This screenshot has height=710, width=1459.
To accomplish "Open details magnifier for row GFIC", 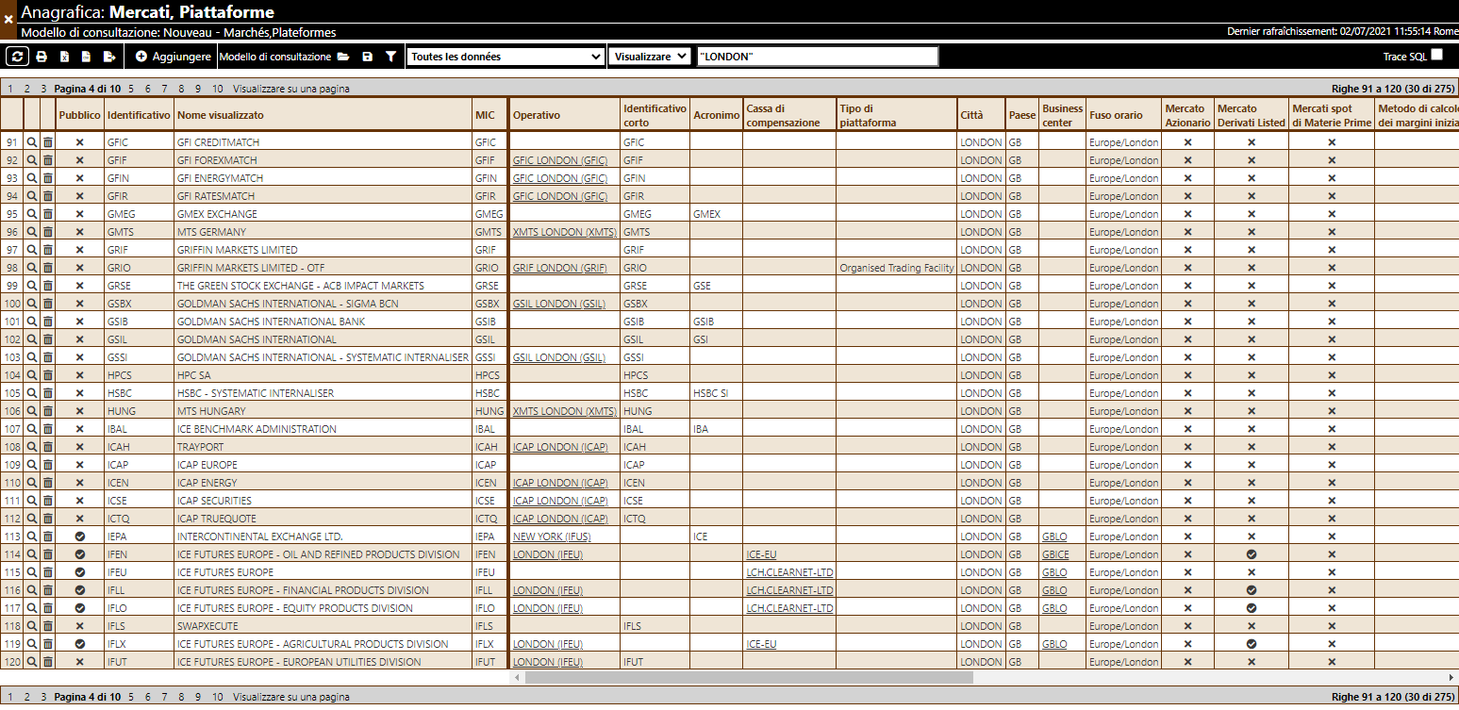I will click(32, 142).
